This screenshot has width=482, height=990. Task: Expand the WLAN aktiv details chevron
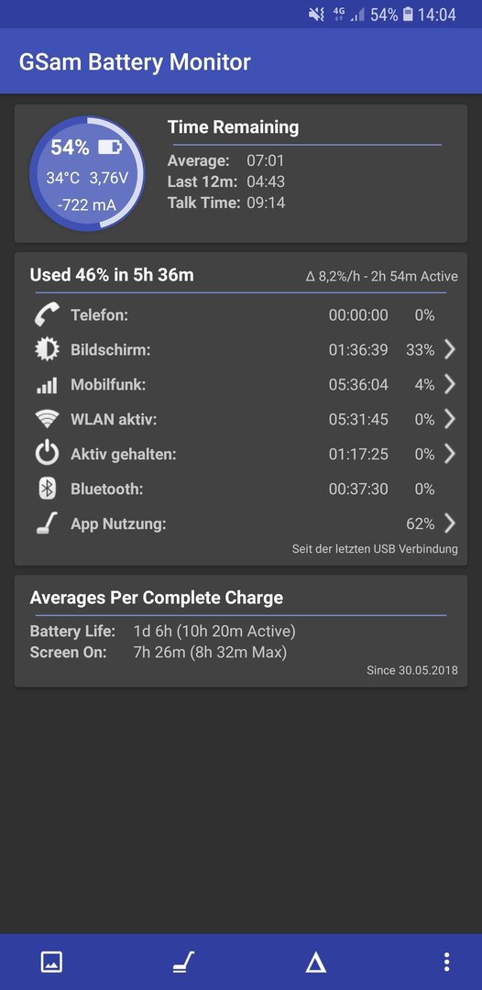(x=449, y=419)
